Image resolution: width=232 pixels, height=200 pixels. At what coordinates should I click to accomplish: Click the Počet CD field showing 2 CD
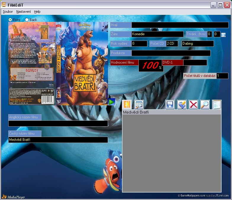[172, 44]
